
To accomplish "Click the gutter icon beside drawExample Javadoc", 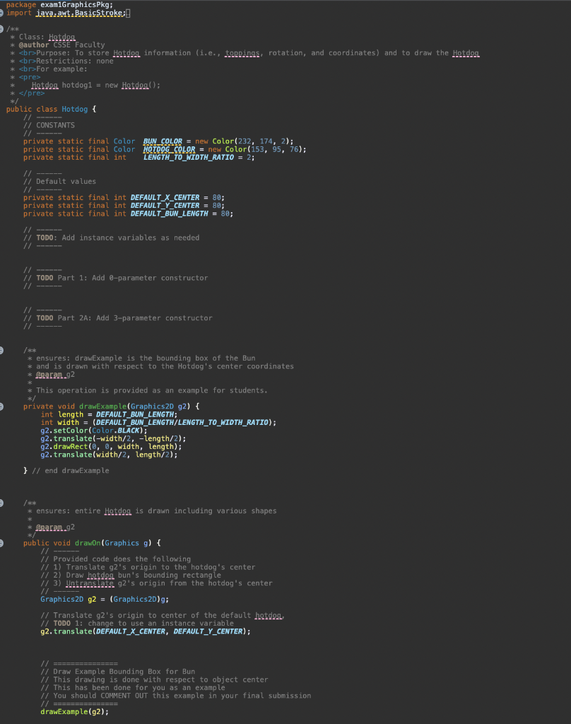I will [4, 350].
